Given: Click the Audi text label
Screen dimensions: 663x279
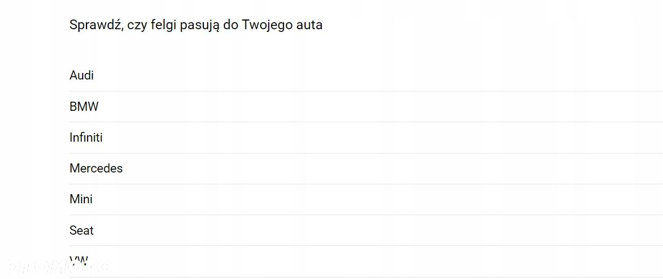Looking at the screenshot, I should coord(82,75).
